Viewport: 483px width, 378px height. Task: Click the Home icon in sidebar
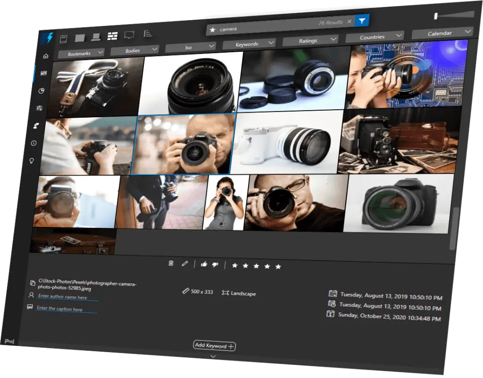coord(46,56)
